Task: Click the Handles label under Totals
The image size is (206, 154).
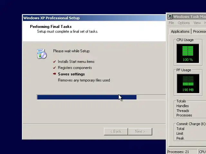Action: point(183,106)
